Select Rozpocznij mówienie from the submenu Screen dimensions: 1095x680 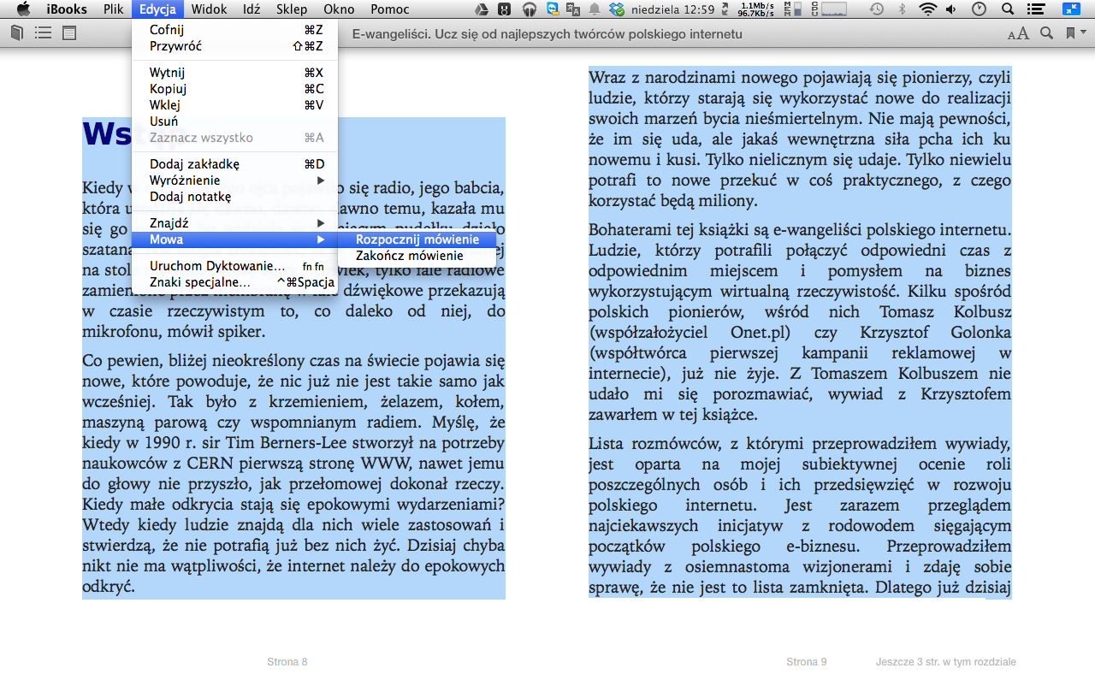417,239
